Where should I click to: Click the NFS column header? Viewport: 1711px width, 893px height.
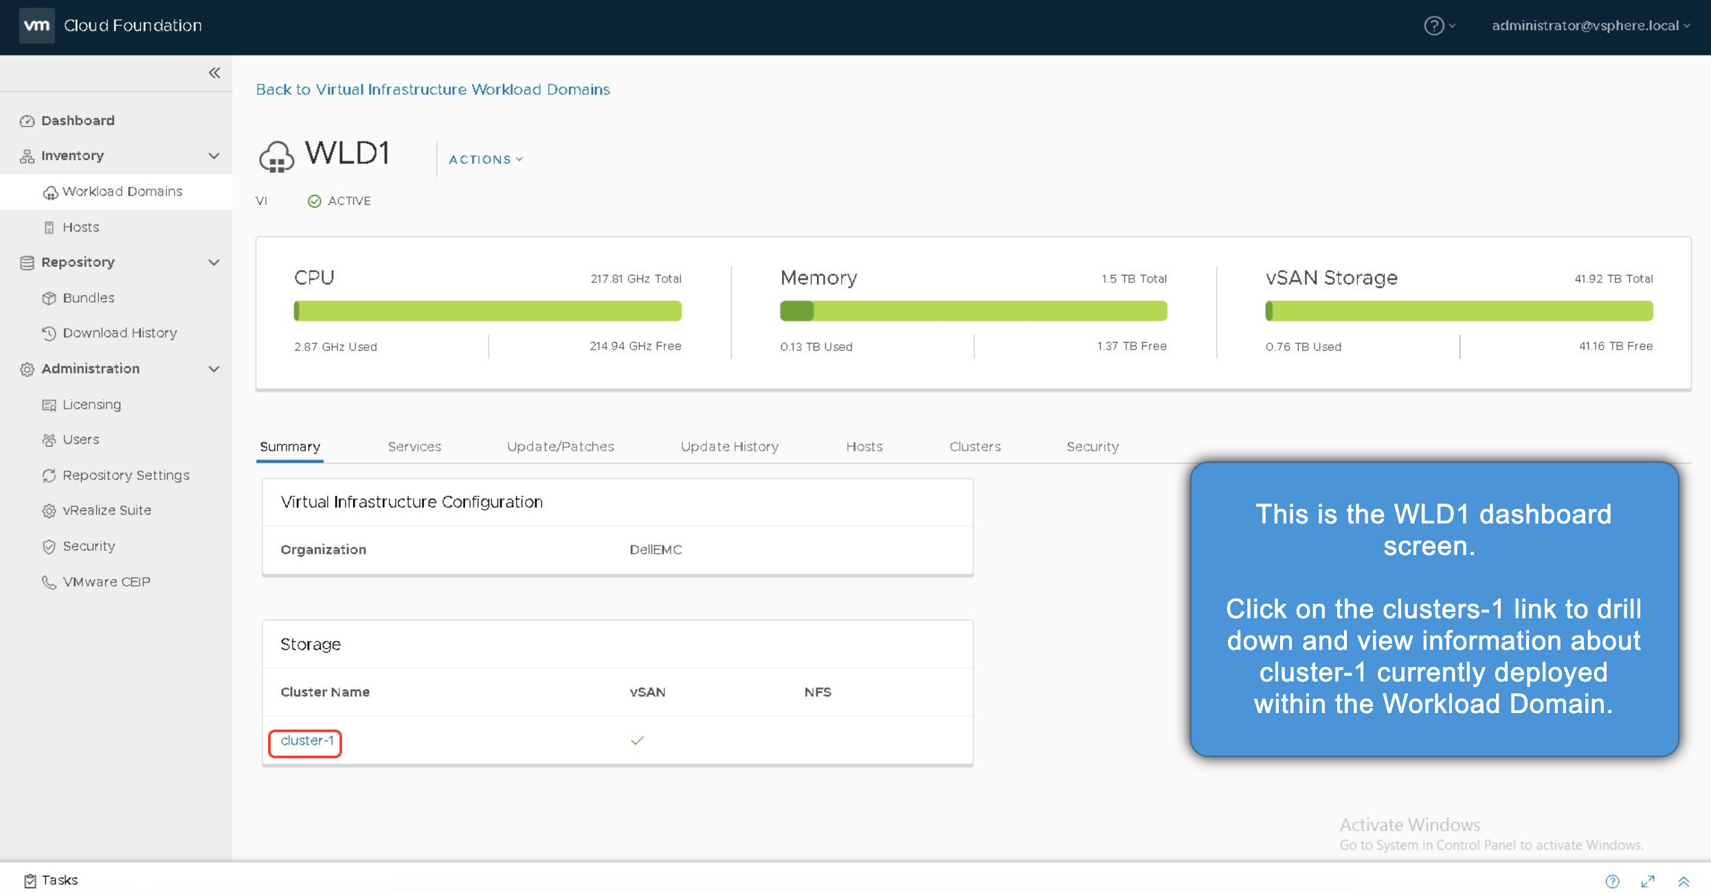click(x=818, y=692)
